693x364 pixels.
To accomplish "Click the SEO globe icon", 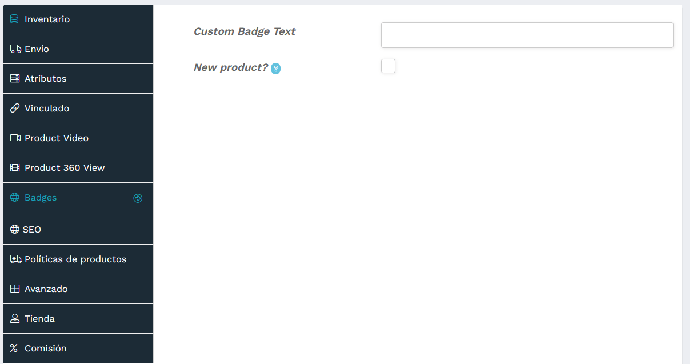I will point(14,229).
